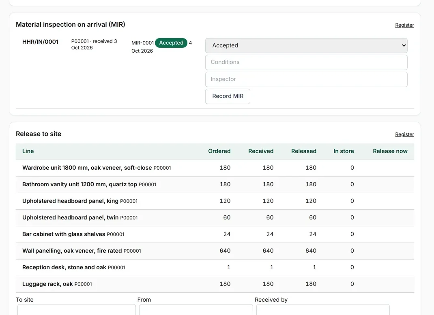Select the Reception desk, stone and oak row
434x315 pixels.
[x=215, y=268]
